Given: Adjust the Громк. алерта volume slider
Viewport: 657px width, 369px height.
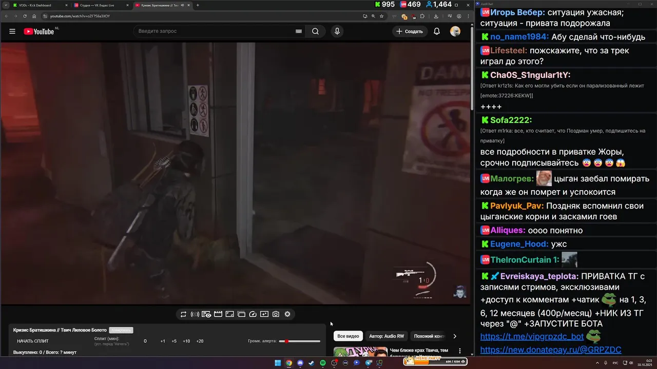Looking at the screenshot, I should click(299, 341).
